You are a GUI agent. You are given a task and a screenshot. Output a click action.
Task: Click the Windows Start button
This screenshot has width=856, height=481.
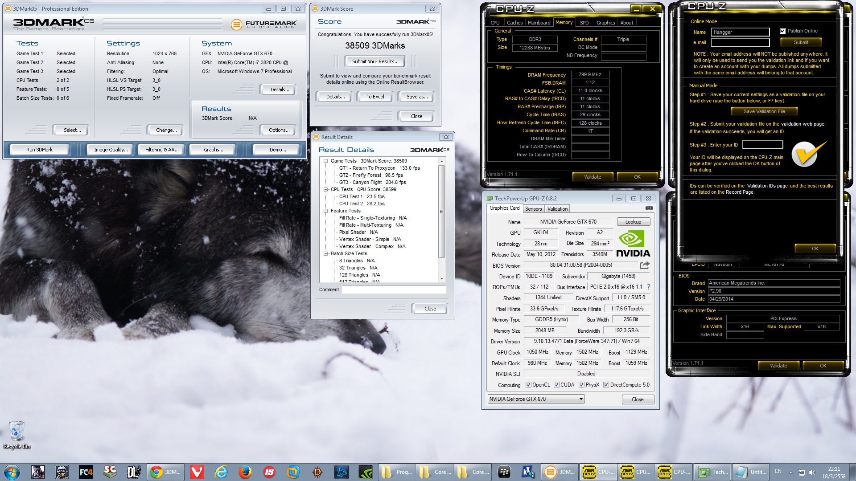(12, 472)
